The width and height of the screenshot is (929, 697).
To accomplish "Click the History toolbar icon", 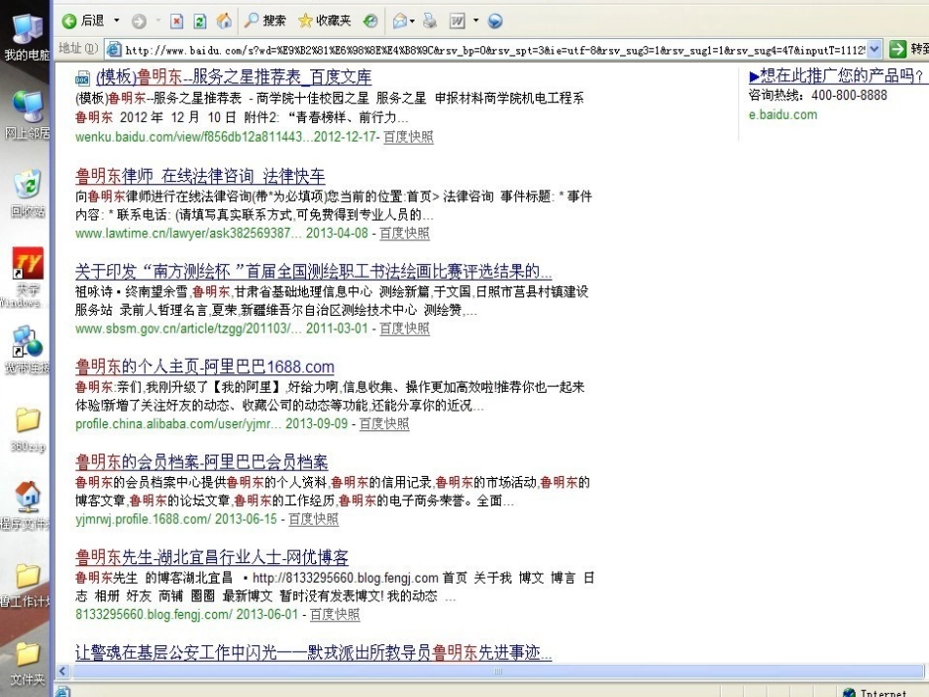I will point(371,22).
